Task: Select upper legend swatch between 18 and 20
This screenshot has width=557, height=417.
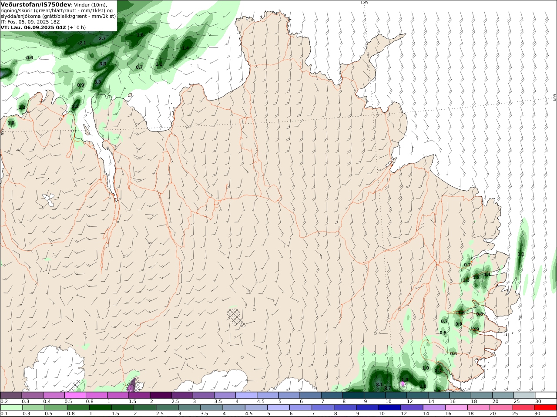Action: (x=481, y=395)
